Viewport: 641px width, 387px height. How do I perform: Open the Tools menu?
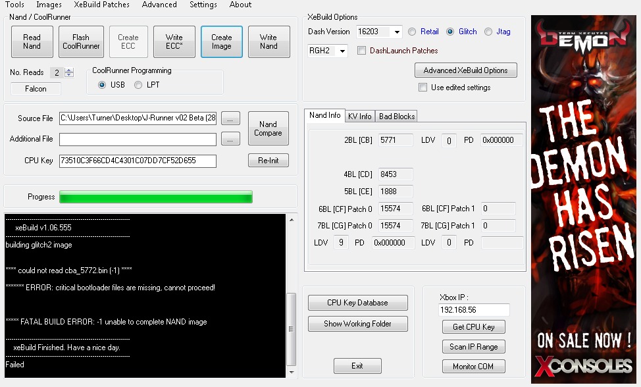(x=14, y=5)
